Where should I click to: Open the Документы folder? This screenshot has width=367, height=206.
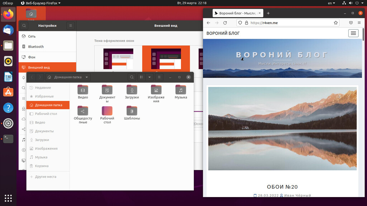(107, 92)
